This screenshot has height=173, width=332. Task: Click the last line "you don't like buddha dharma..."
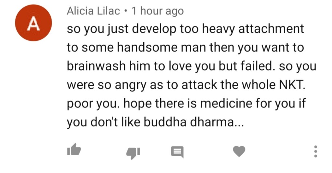click(155, 122)
